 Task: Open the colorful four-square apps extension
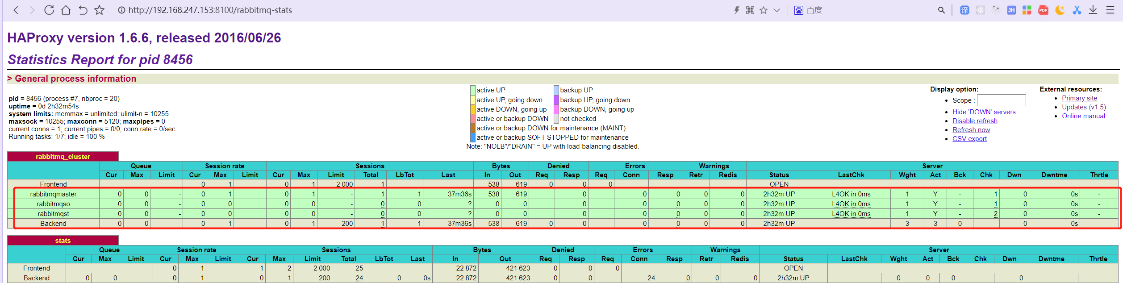pyautogui.click(x=1027, y=10)
